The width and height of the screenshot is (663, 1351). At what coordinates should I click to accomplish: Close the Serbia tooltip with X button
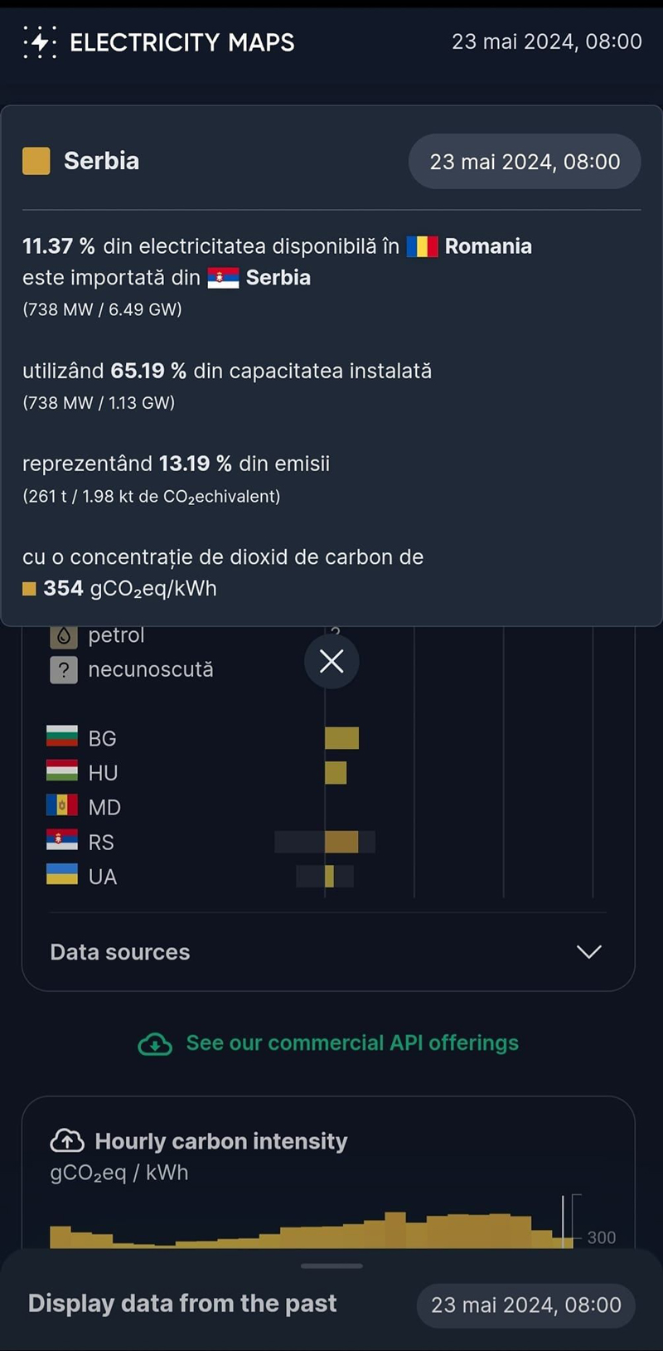331,662
